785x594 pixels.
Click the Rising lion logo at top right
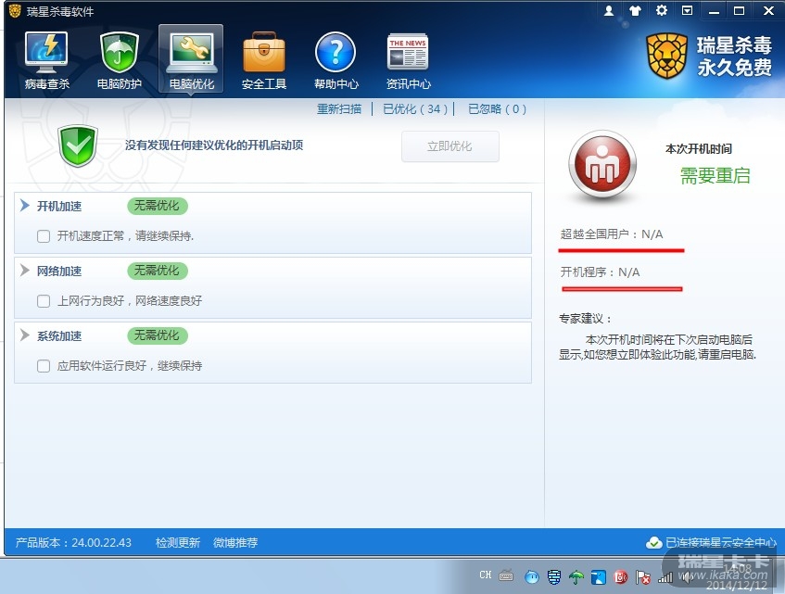coord(666,56)
